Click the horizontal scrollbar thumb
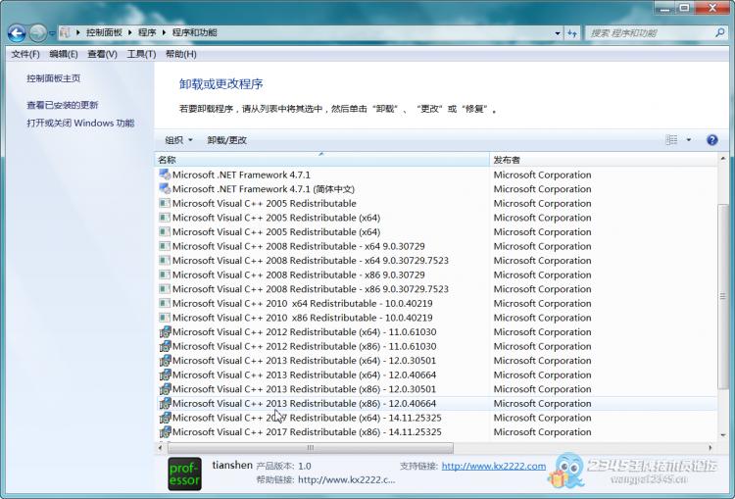 click(x=311, y=447)
